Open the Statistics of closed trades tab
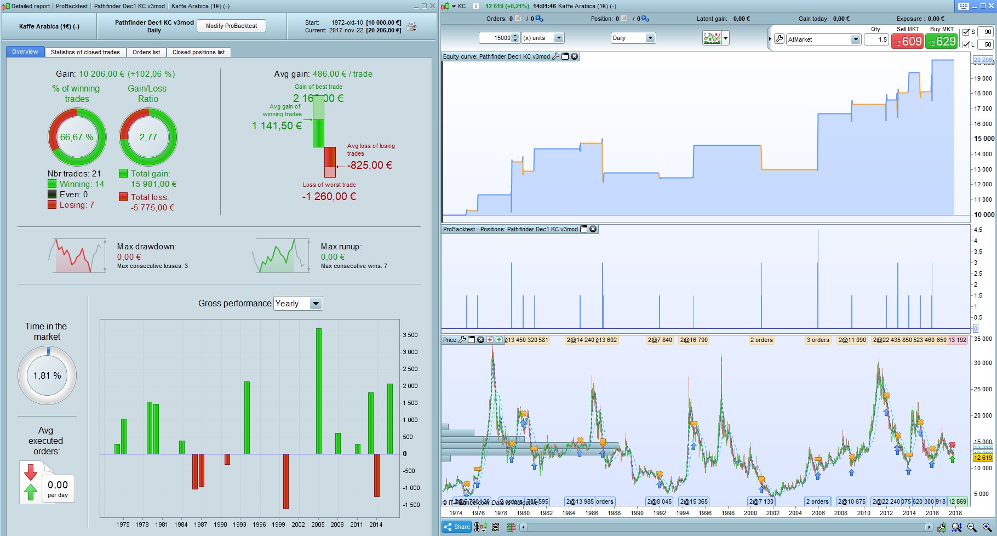The height and width of the screenshot is (536, 997). point(85,52)
